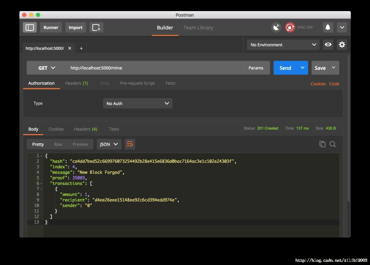The width and height of the screenshot is (370, 265).
Task: Click the Import button
Action: [75, 27]
